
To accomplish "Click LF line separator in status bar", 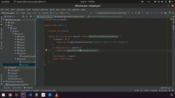I will pos(141,91).
